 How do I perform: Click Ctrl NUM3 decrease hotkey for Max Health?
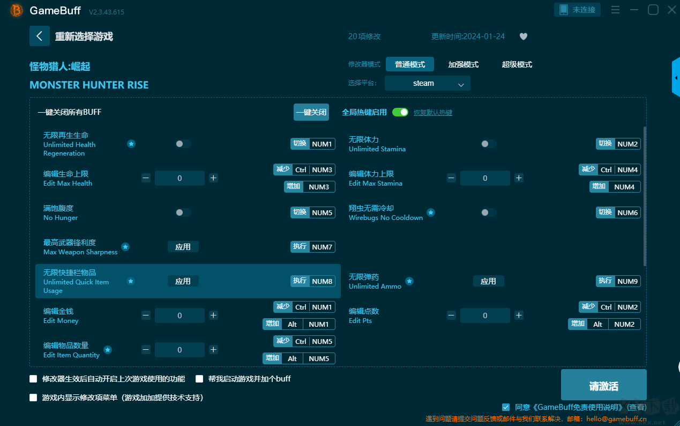coord(304,170)
